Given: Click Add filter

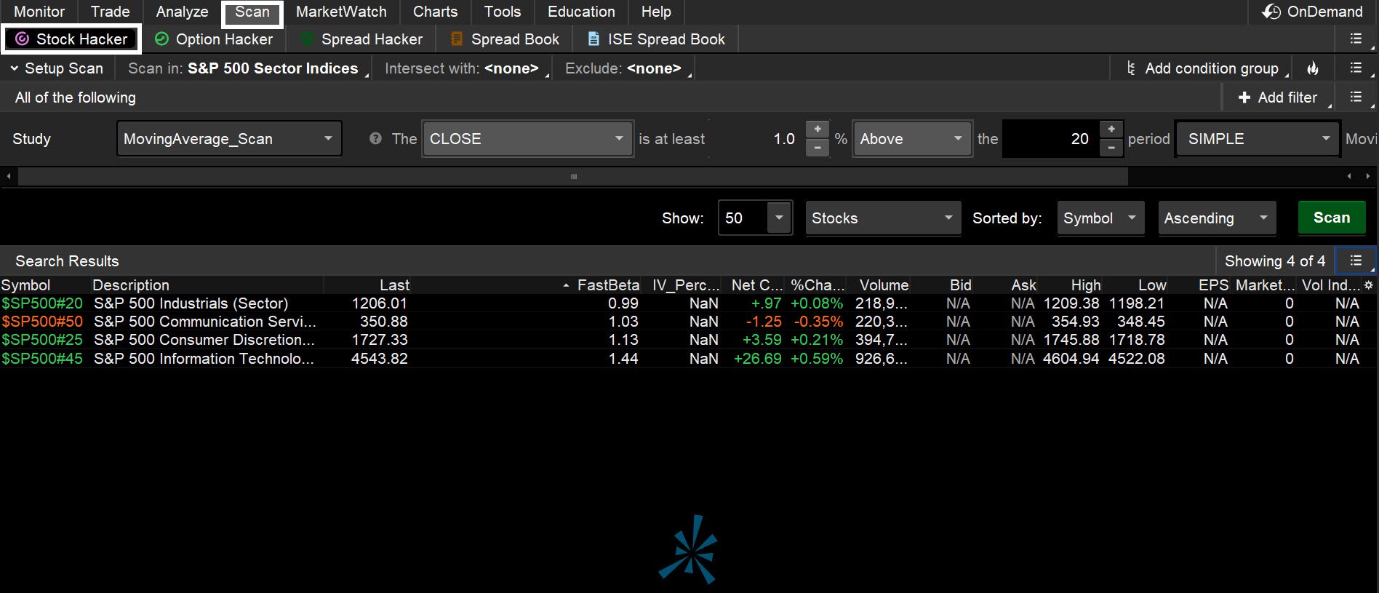Looking at the screenshot, I should coord(1278,97).
